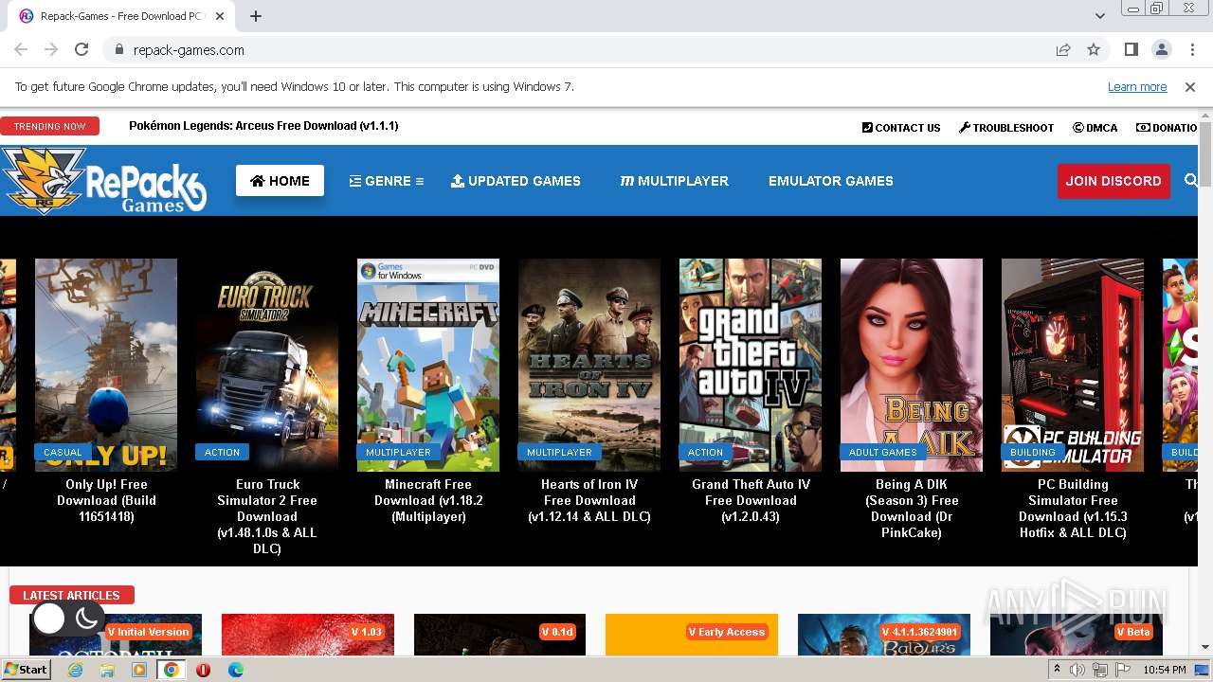The height and width of the screenshot is (682, 1213).
Task: Click the site search magnifier icon
Action: coord(1191,180)
